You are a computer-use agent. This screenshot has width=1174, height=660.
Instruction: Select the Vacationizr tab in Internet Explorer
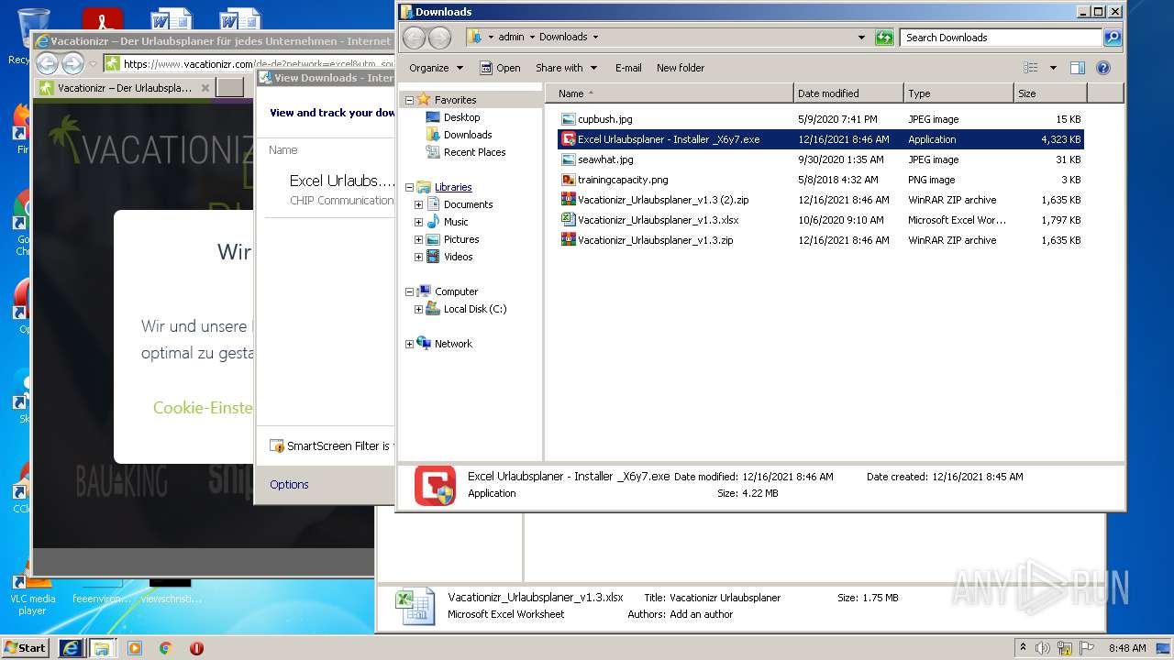[x=124, y=88]
